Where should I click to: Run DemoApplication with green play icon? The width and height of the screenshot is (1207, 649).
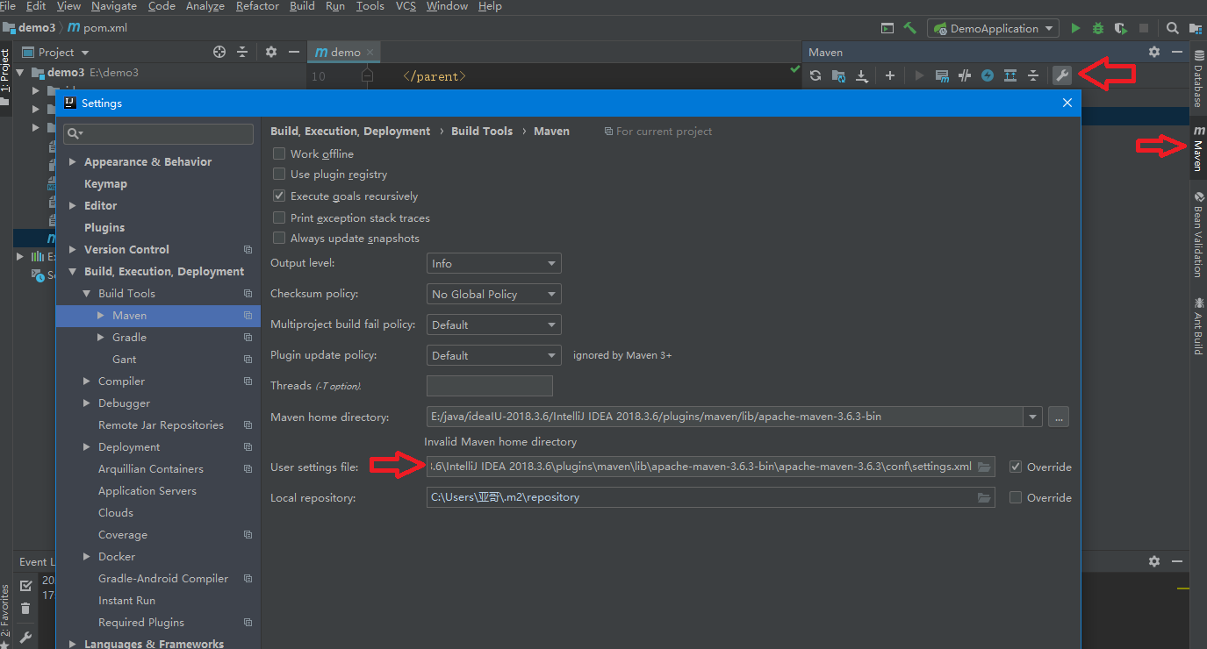pos(1075,28)
